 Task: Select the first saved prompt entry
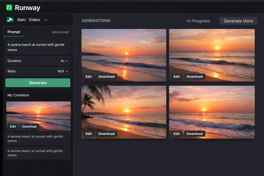click(x=38, y=139)
